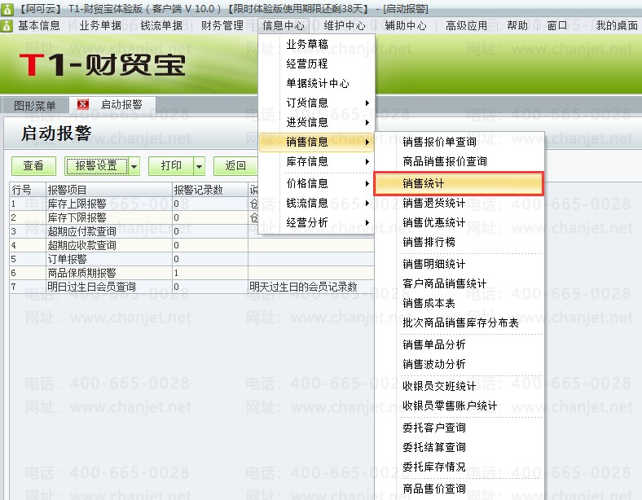Click the 返回 button
This screenshot has width=642, height=500.
point(235,165)
